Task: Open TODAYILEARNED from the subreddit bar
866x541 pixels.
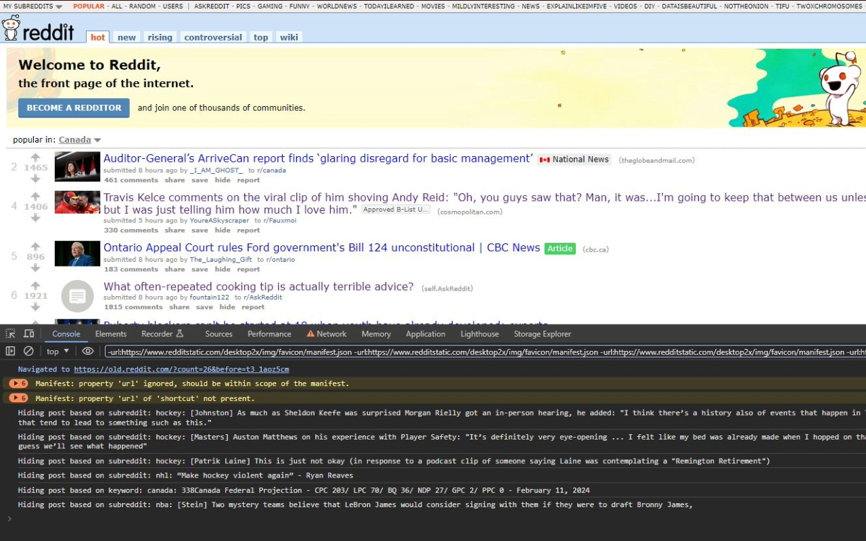Action: pyautogui.click(x=389, y=6)
